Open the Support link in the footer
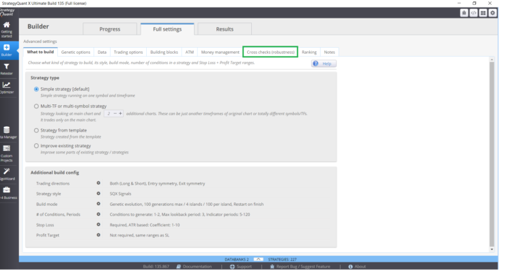 pos(241,267)
